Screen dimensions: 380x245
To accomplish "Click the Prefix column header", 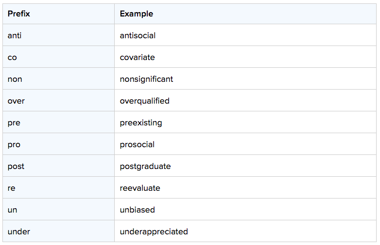I will (x=58, y=14).
